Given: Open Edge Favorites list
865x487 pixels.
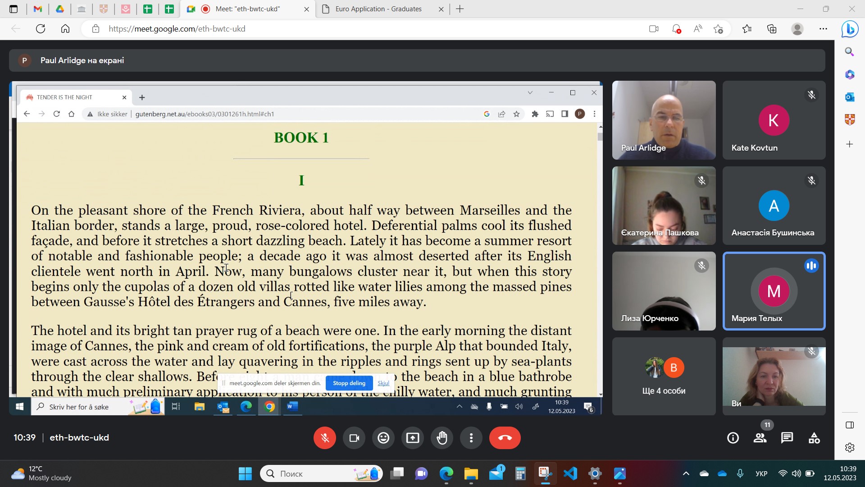Looking at the screenshot, I should 747,29.
